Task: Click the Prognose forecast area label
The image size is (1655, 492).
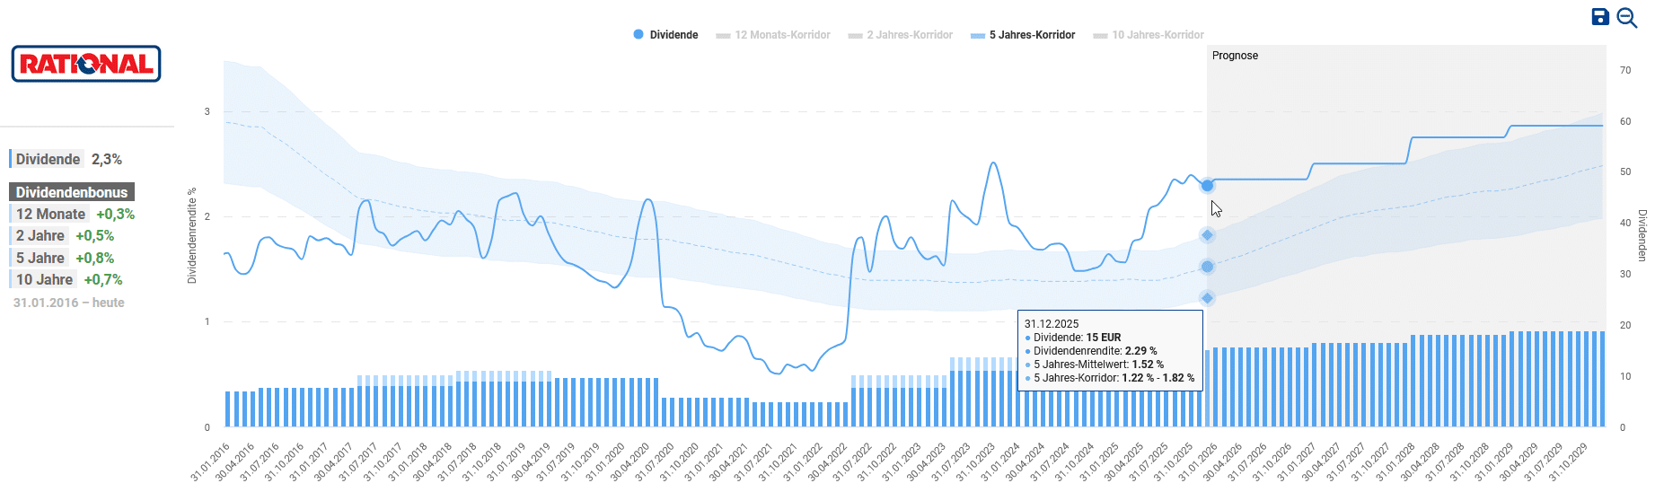Action: pos(1235,56)
